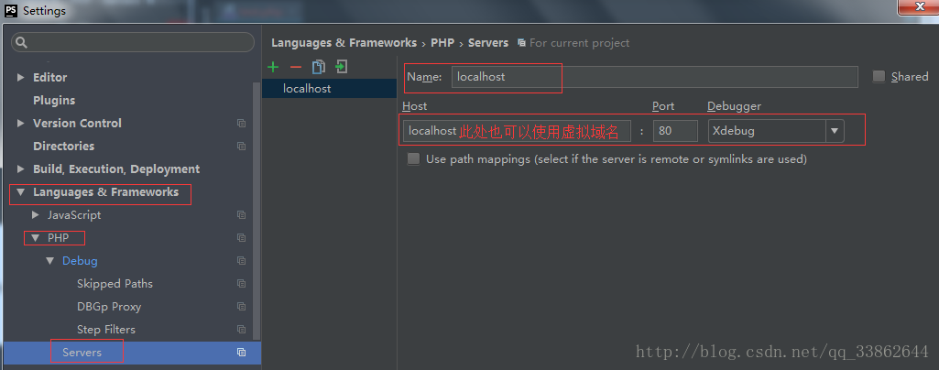Viewport: 939px width, 370px height.
Task: Expand the Version Control node
Action: click(x=21, y=124)
